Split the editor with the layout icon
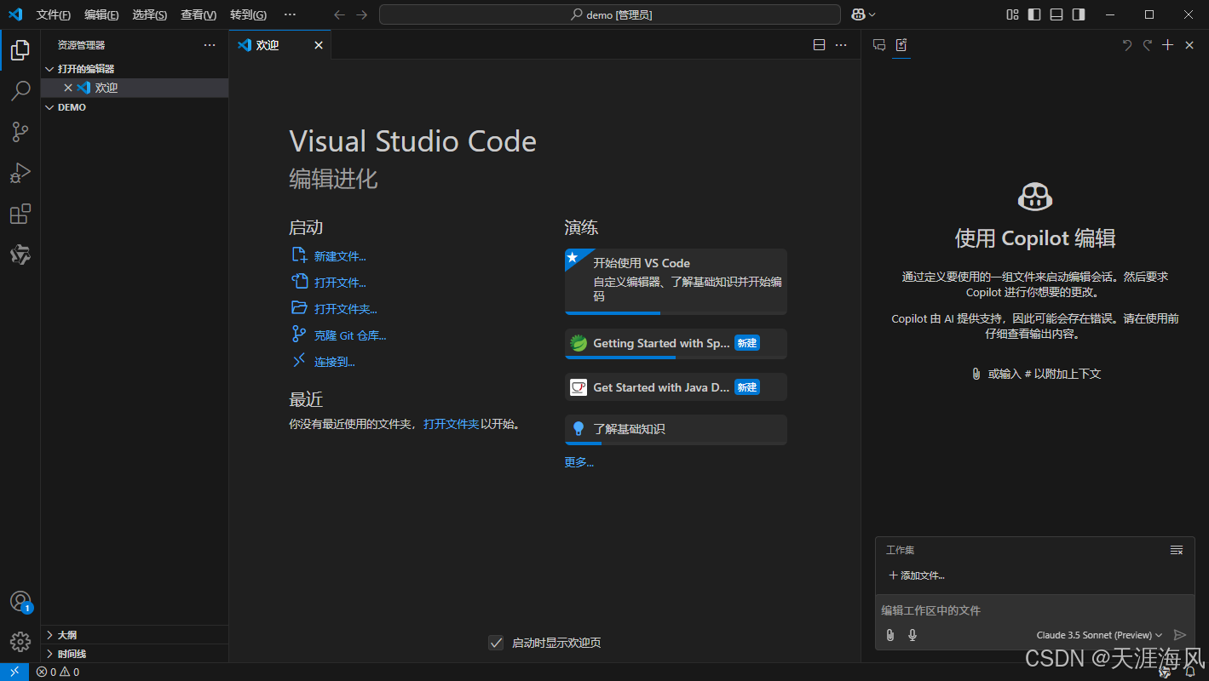 click(819, 45)
